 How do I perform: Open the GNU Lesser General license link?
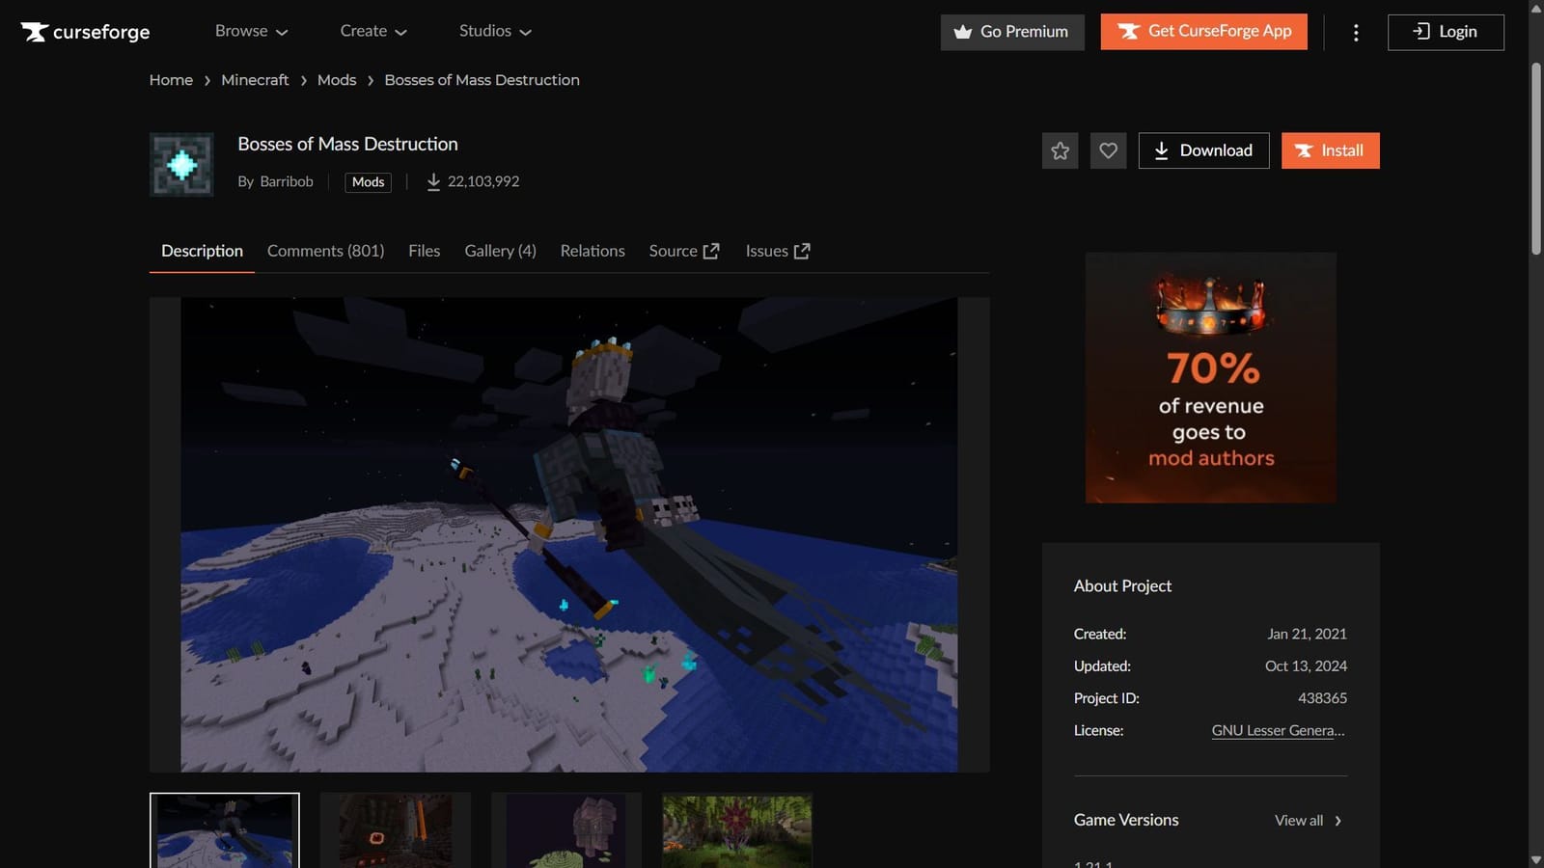(1278, 731)
